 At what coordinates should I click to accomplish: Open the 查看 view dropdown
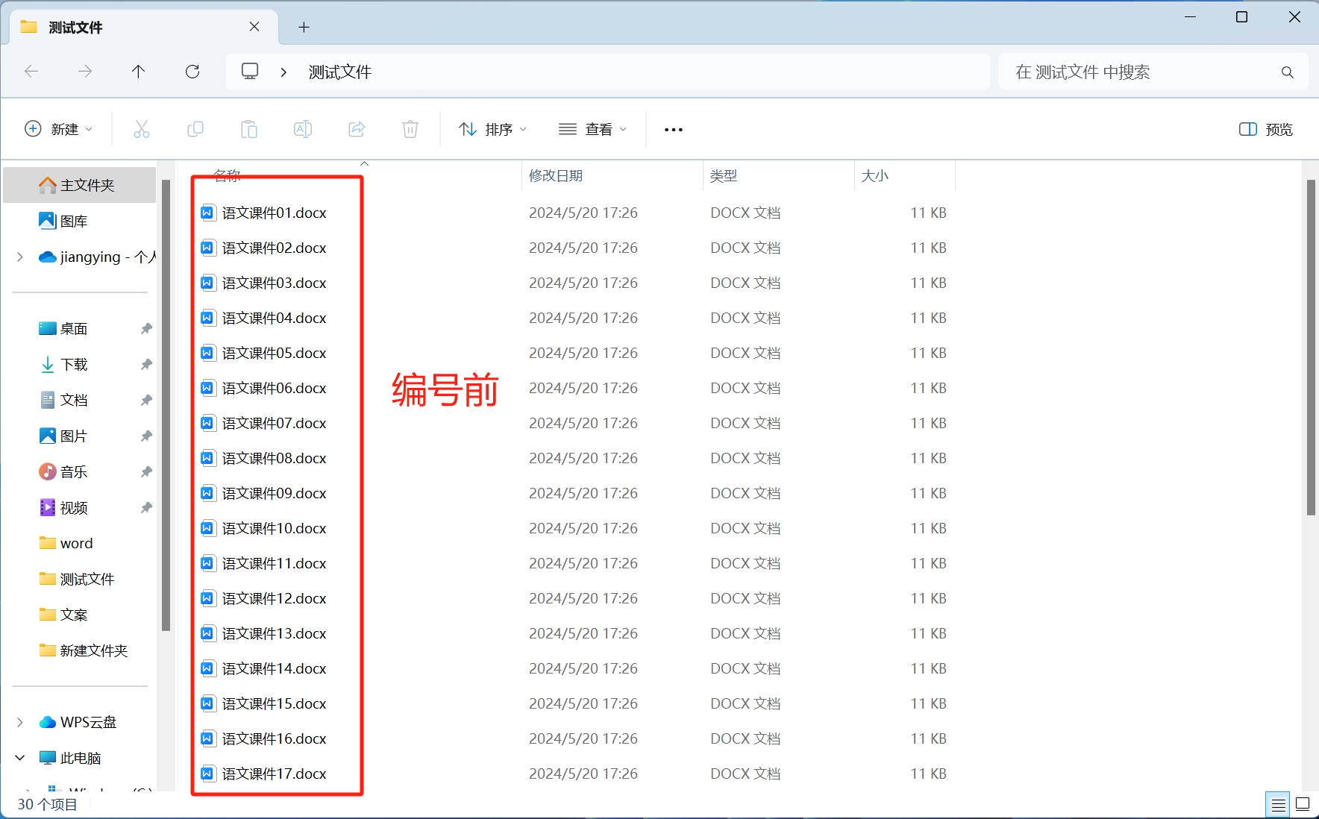[x=592, y=128]
